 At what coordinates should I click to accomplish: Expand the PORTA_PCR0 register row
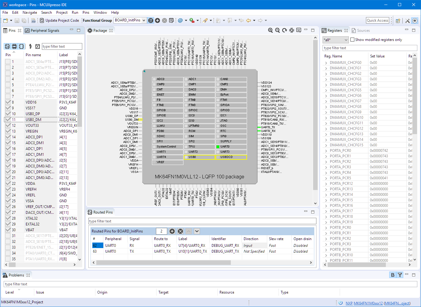(x=326, y=151)
